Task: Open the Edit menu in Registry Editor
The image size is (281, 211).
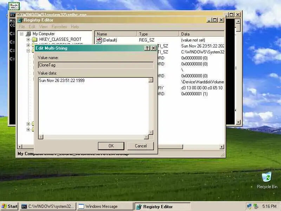Action: tap(32, 27)
